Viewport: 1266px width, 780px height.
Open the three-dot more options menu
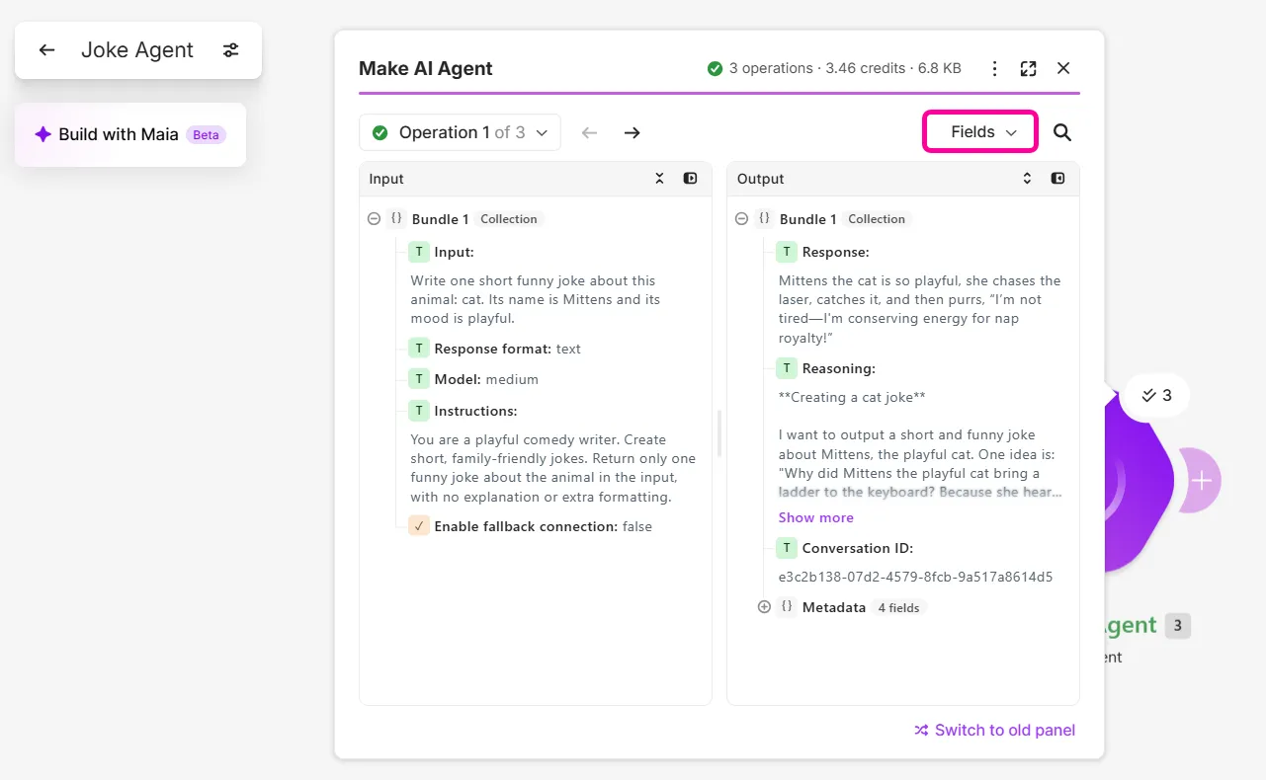click(995, 68)
